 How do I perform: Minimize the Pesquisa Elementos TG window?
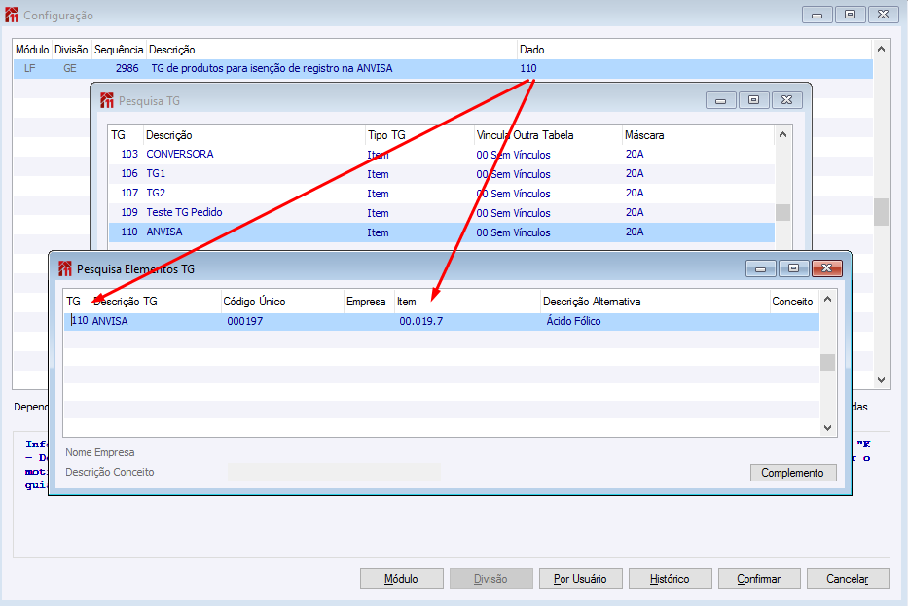coord(761,268)
